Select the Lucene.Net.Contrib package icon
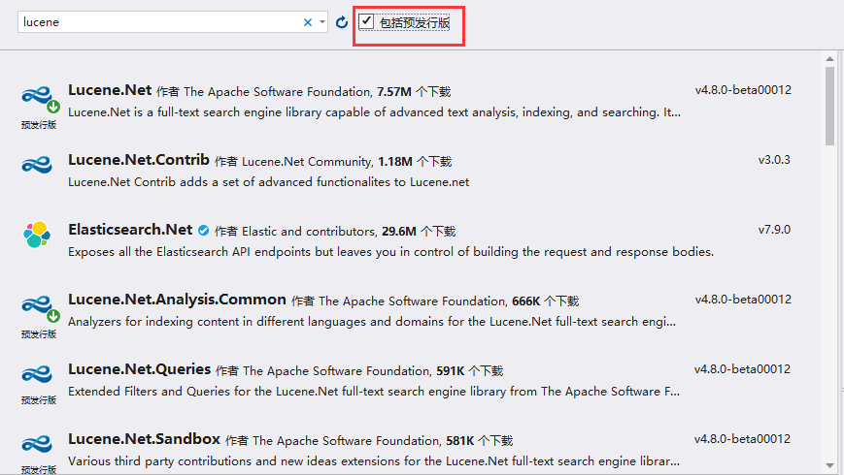844x475 pixels. [37, 165]
